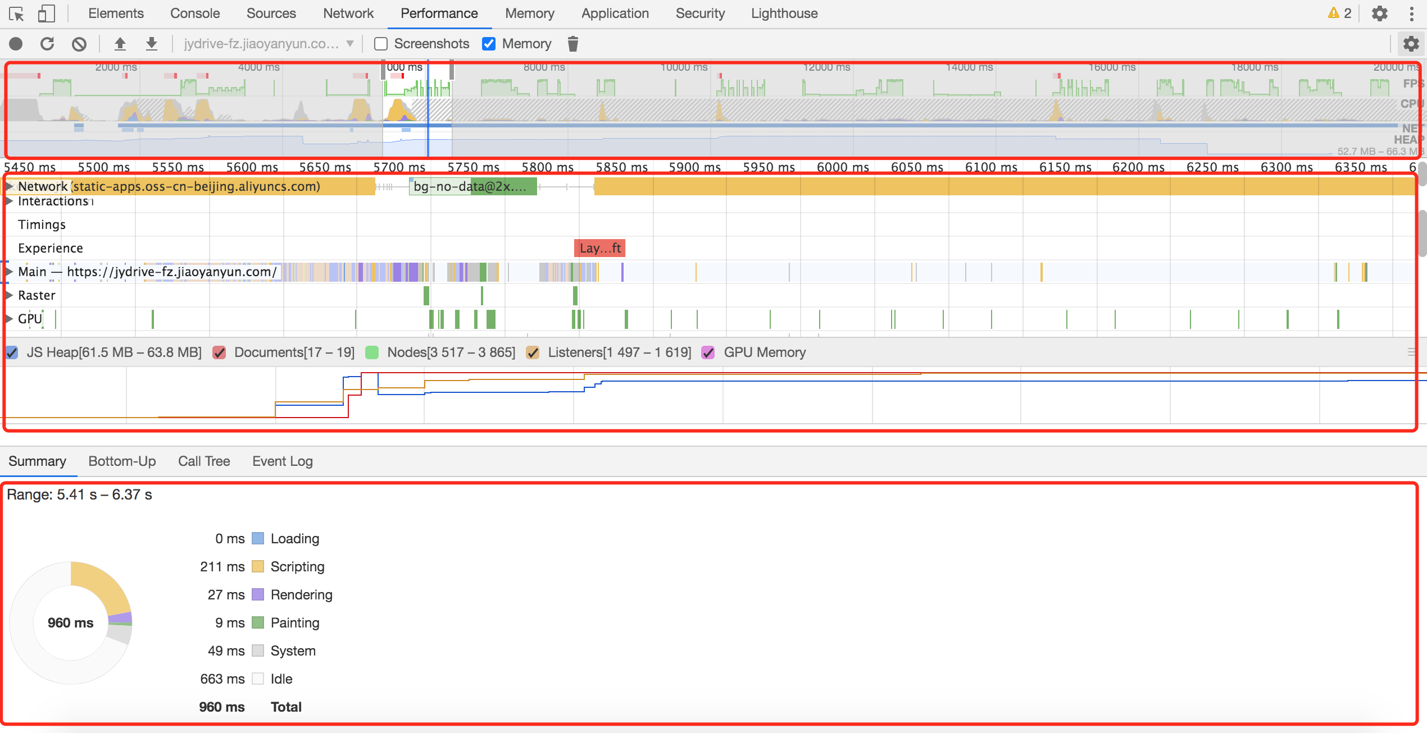Open capture settings with the gear icon
Viewport: 1427px width, 733px height.
1412,43
